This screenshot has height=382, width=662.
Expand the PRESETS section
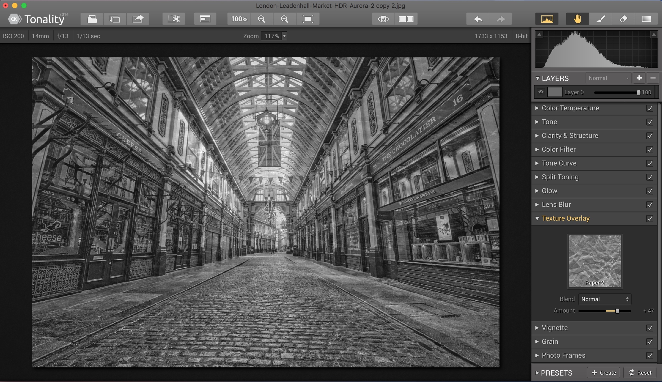click(537, 373)
